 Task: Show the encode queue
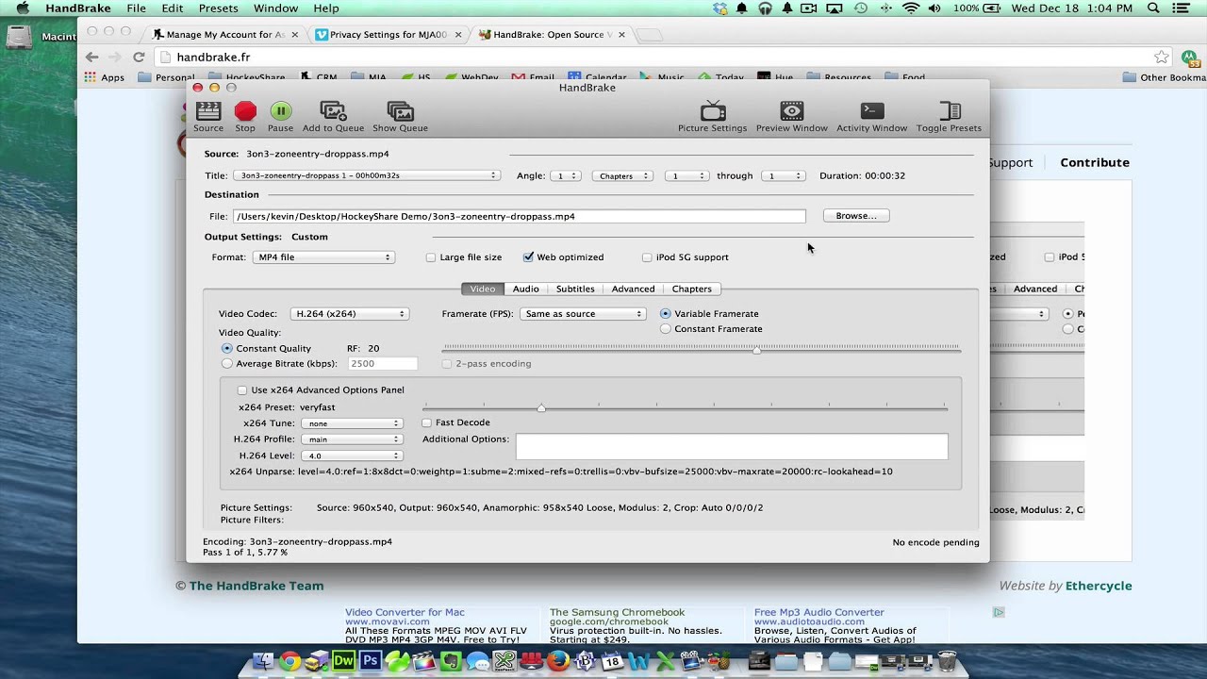(x=400, y=117)
